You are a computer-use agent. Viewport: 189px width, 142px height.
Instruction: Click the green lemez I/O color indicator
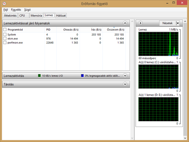pyautogui.click(x=39, y=76)
